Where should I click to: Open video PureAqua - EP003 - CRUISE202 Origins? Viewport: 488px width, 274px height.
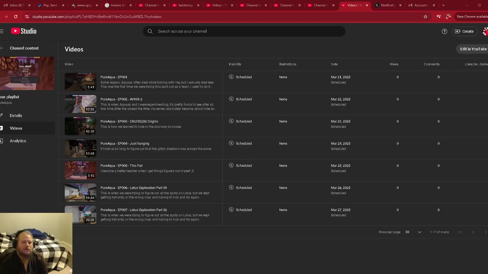pyautogui.click(x=129, y=121)
